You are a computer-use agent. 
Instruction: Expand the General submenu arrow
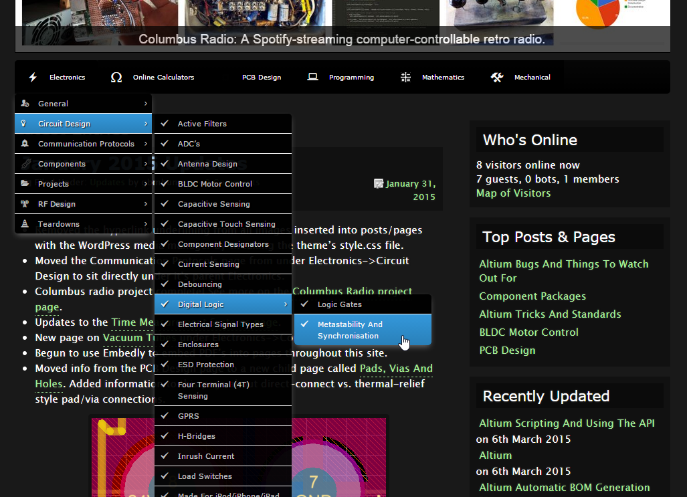(145, 104)
